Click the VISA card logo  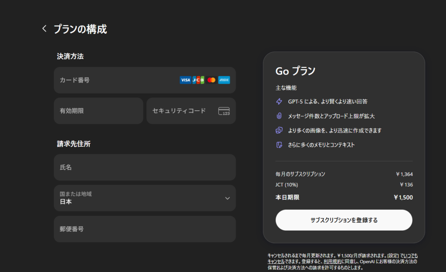pos(185,80)
